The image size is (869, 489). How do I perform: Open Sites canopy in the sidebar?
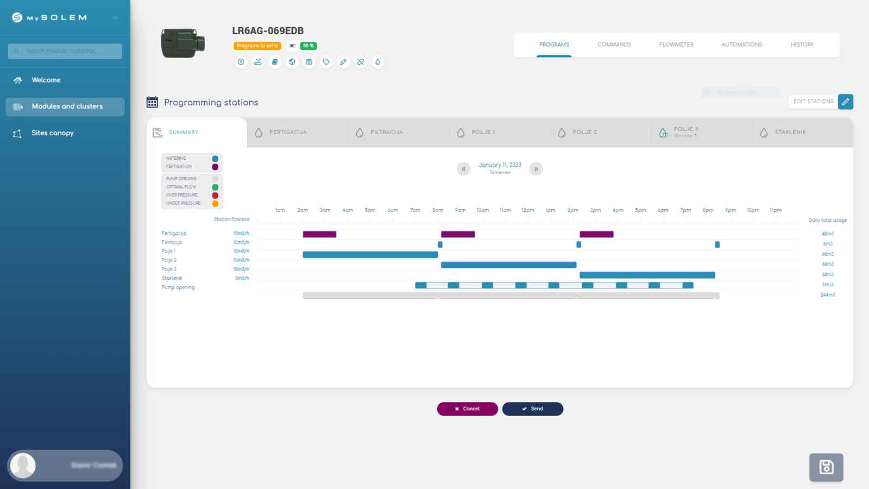click(x=52, y=133)
